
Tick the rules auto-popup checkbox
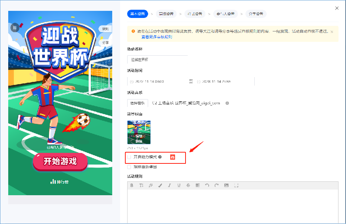point(129,167)
